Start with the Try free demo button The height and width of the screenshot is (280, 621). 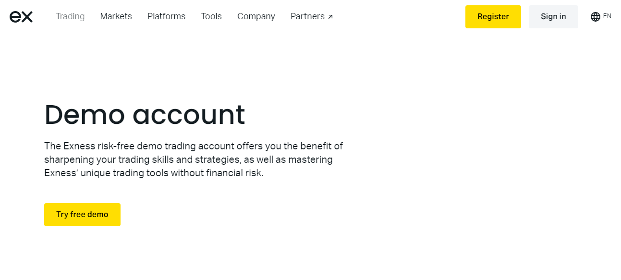(x=82, y=215)
